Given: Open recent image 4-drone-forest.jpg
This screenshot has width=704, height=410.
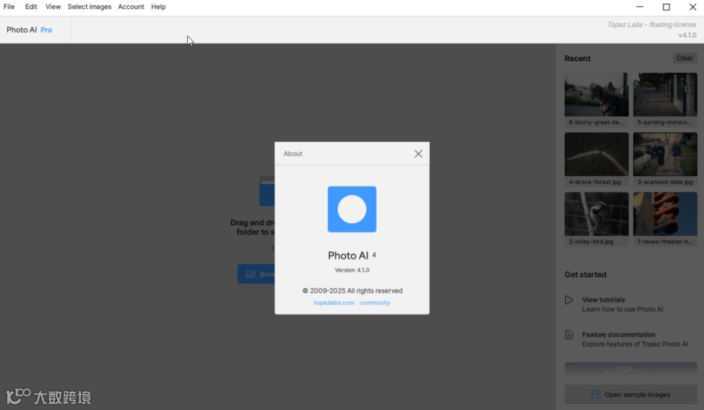Looking at the screenshot, I should tap(596, 159).
